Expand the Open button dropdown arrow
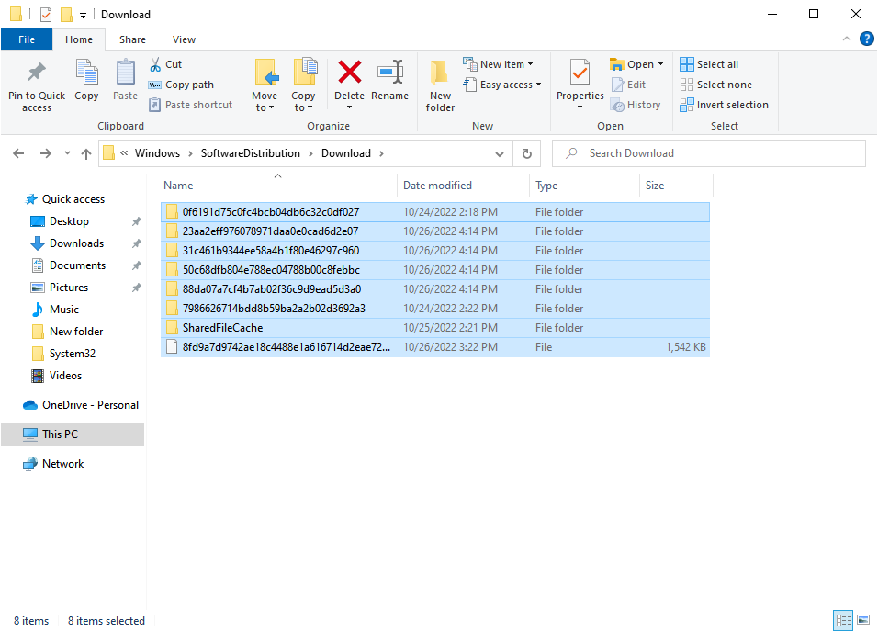This screenshot has width=878, height=632. click(661, 64)
